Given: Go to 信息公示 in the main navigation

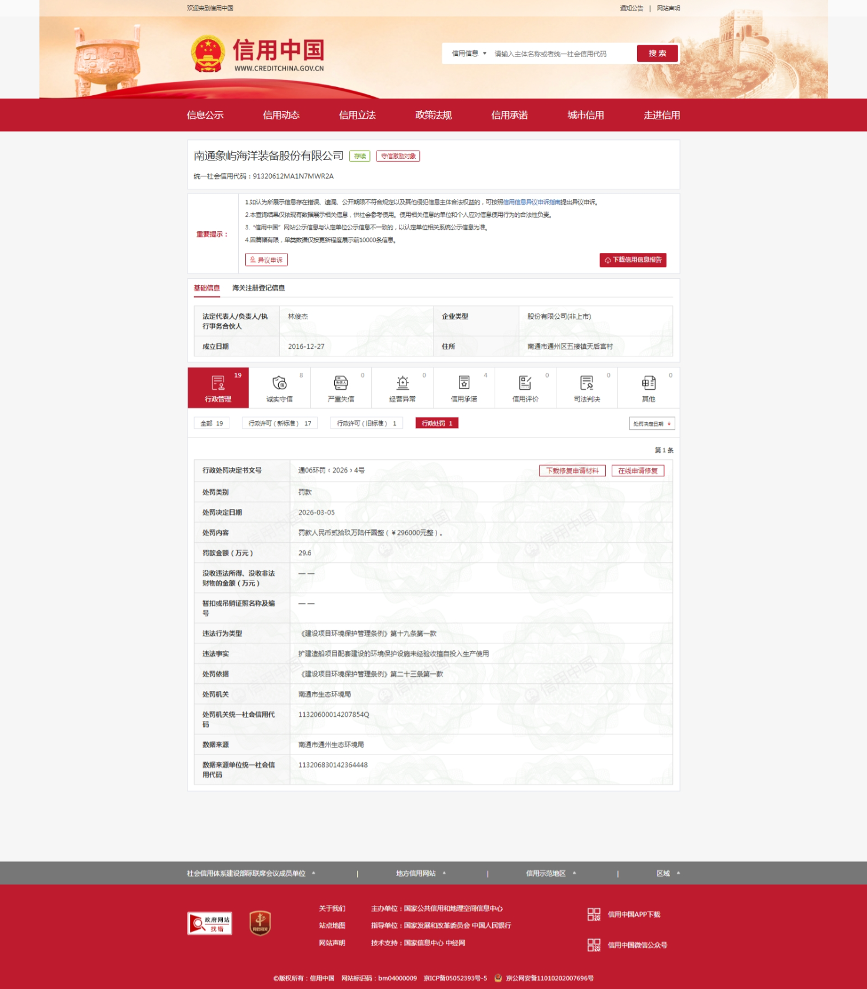Looking at the screenshot, I should click(205, 115).
